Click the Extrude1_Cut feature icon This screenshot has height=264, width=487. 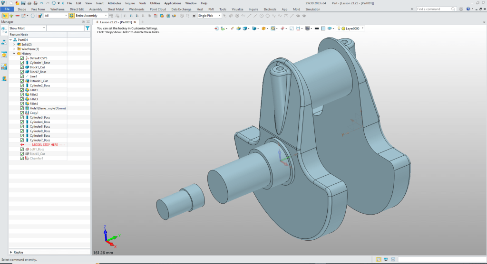point(27,81)
